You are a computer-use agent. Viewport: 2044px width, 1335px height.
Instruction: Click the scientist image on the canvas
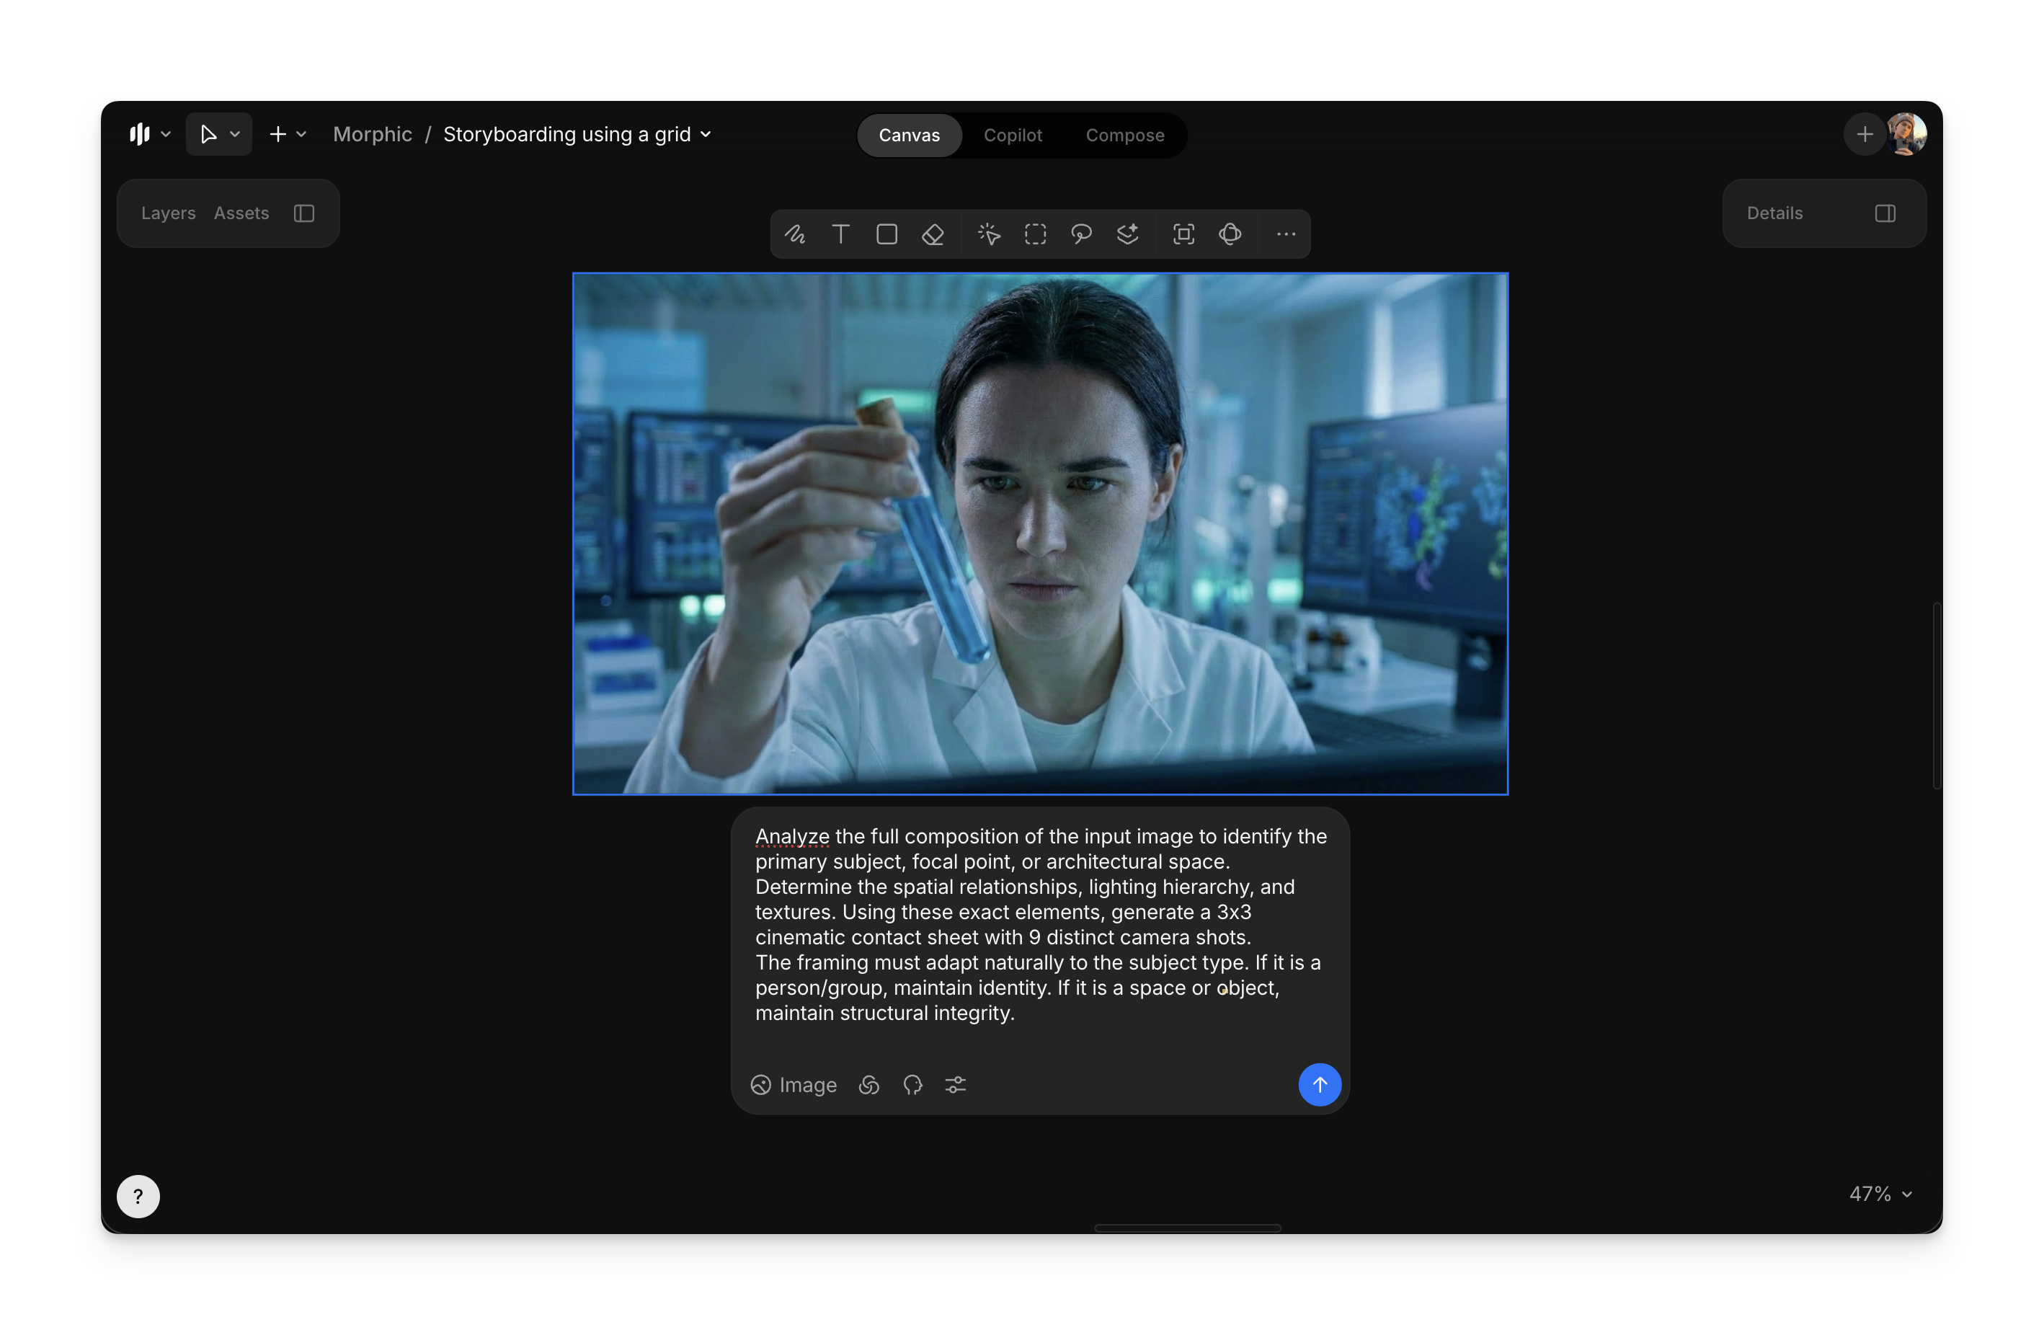(x=1039, y=533)
